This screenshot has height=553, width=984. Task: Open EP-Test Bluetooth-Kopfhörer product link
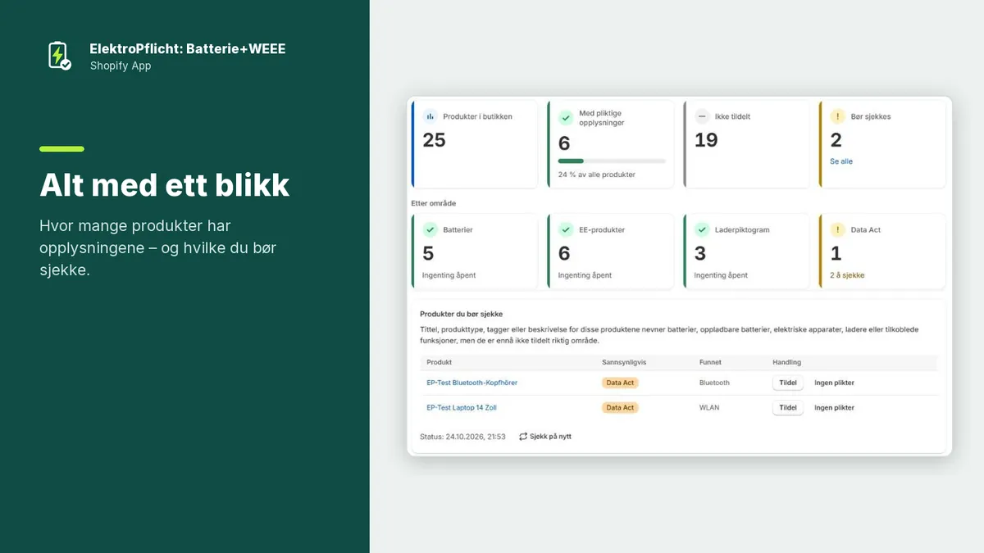pyautogui.click(x=472, y=383)
